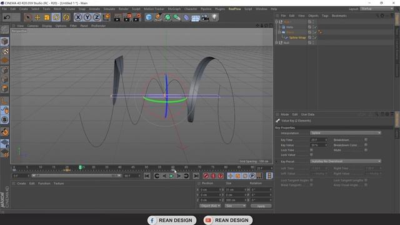Click the green generator (subdivision) icon
400x225 pixels.
tap(167, 17)
